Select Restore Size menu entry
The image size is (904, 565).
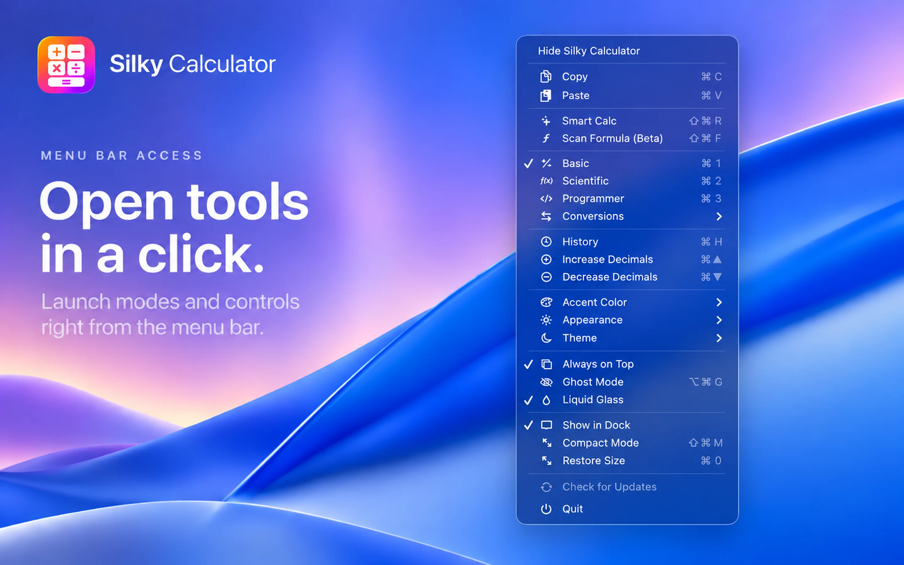point(627,460)
